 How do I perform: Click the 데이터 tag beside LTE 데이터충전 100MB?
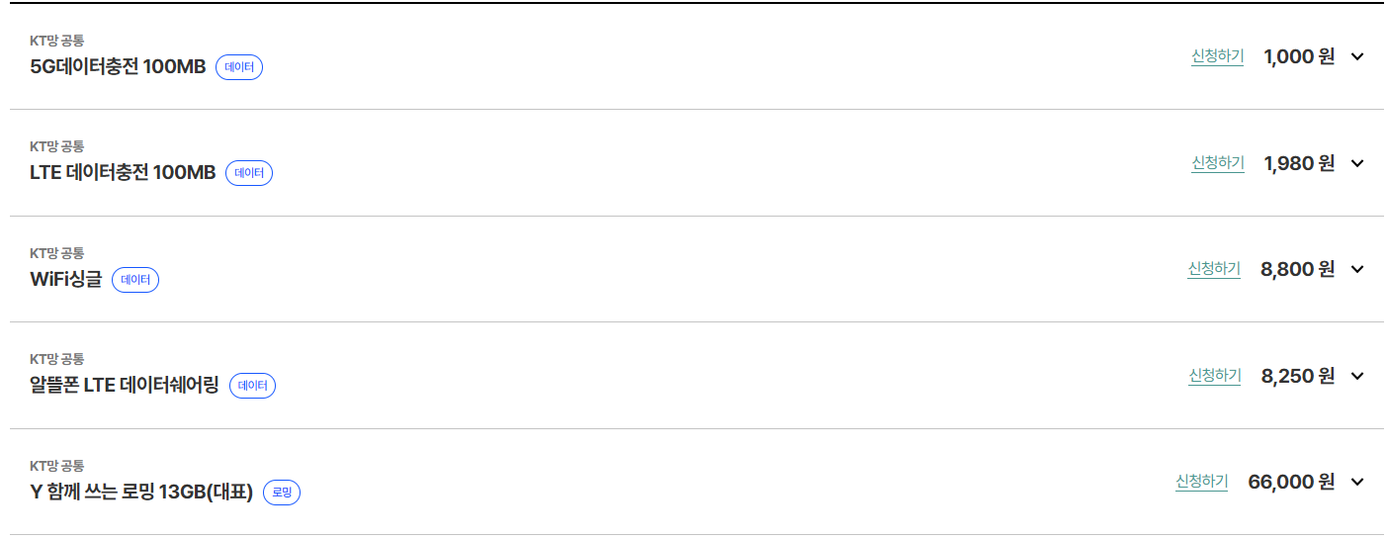[249, 173]
